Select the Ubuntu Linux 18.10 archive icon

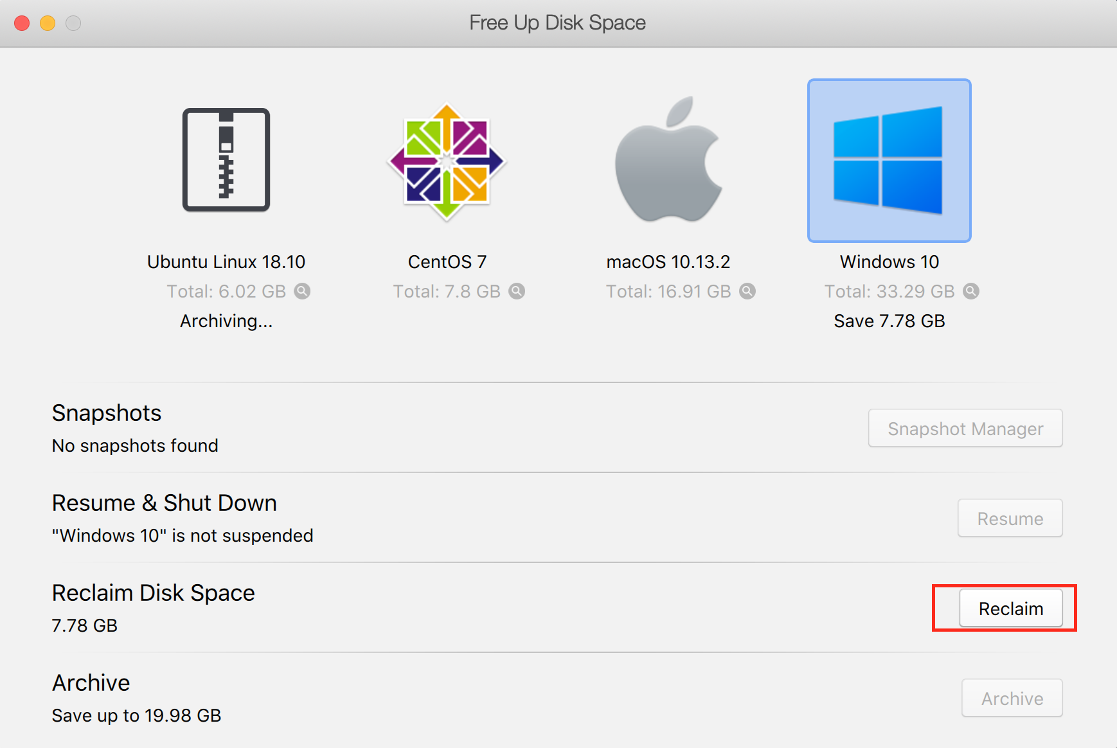(x=226, y=160)
